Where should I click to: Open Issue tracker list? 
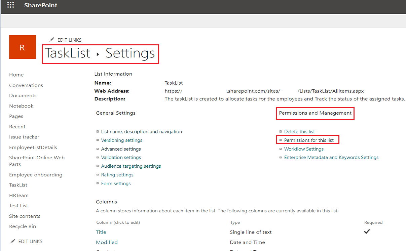(24, 137)
